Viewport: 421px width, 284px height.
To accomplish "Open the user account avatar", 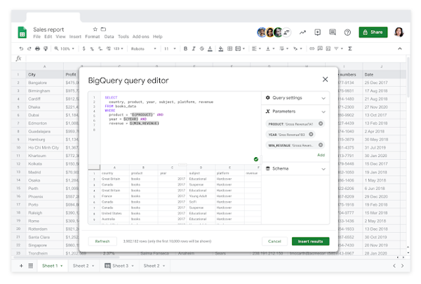I will [x=399, y=32].
